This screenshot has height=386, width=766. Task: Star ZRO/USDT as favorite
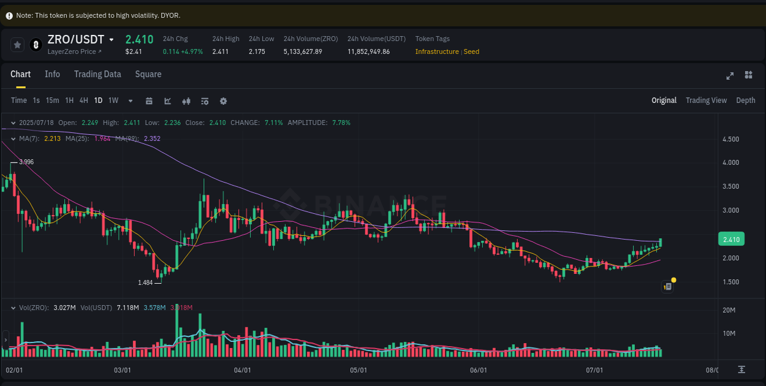click(17, 44)
